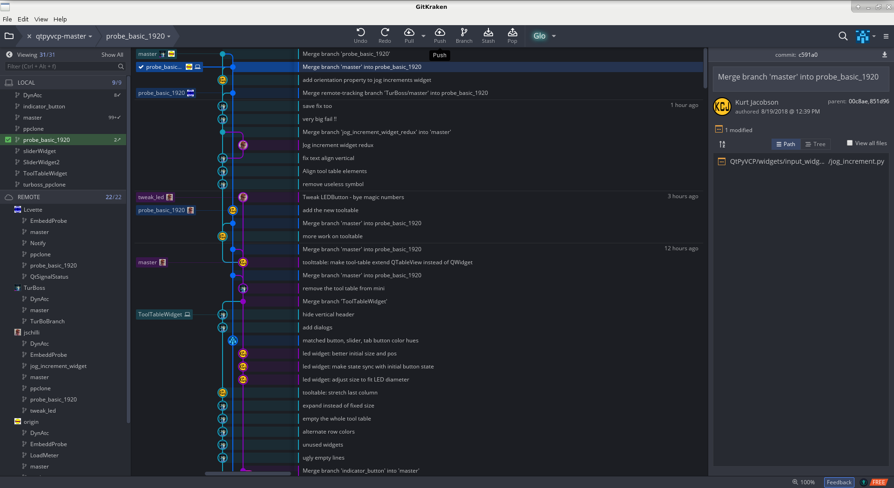Push commits with the Push icon
The image size is (894, 488).
tap(440, 32)
